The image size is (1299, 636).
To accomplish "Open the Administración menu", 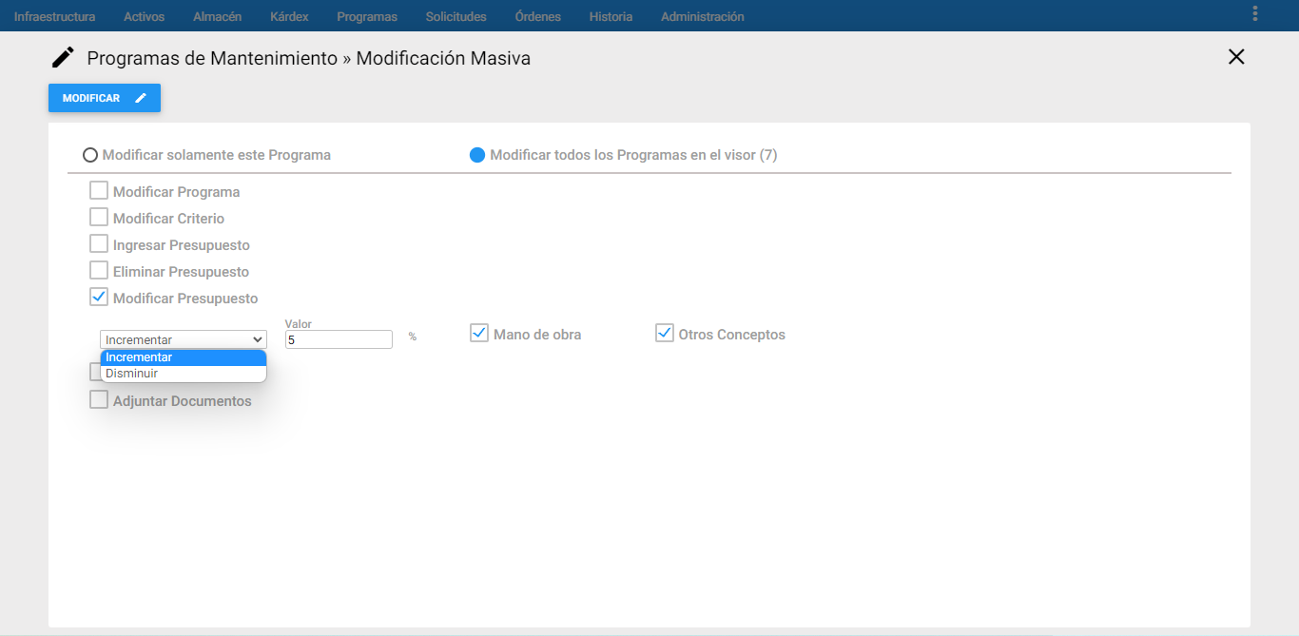I will point(703,16).
